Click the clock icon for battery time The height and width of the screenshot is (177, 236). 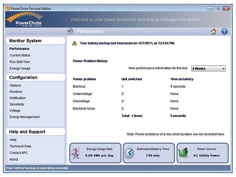pyautogui.click(x=129, y=153)
